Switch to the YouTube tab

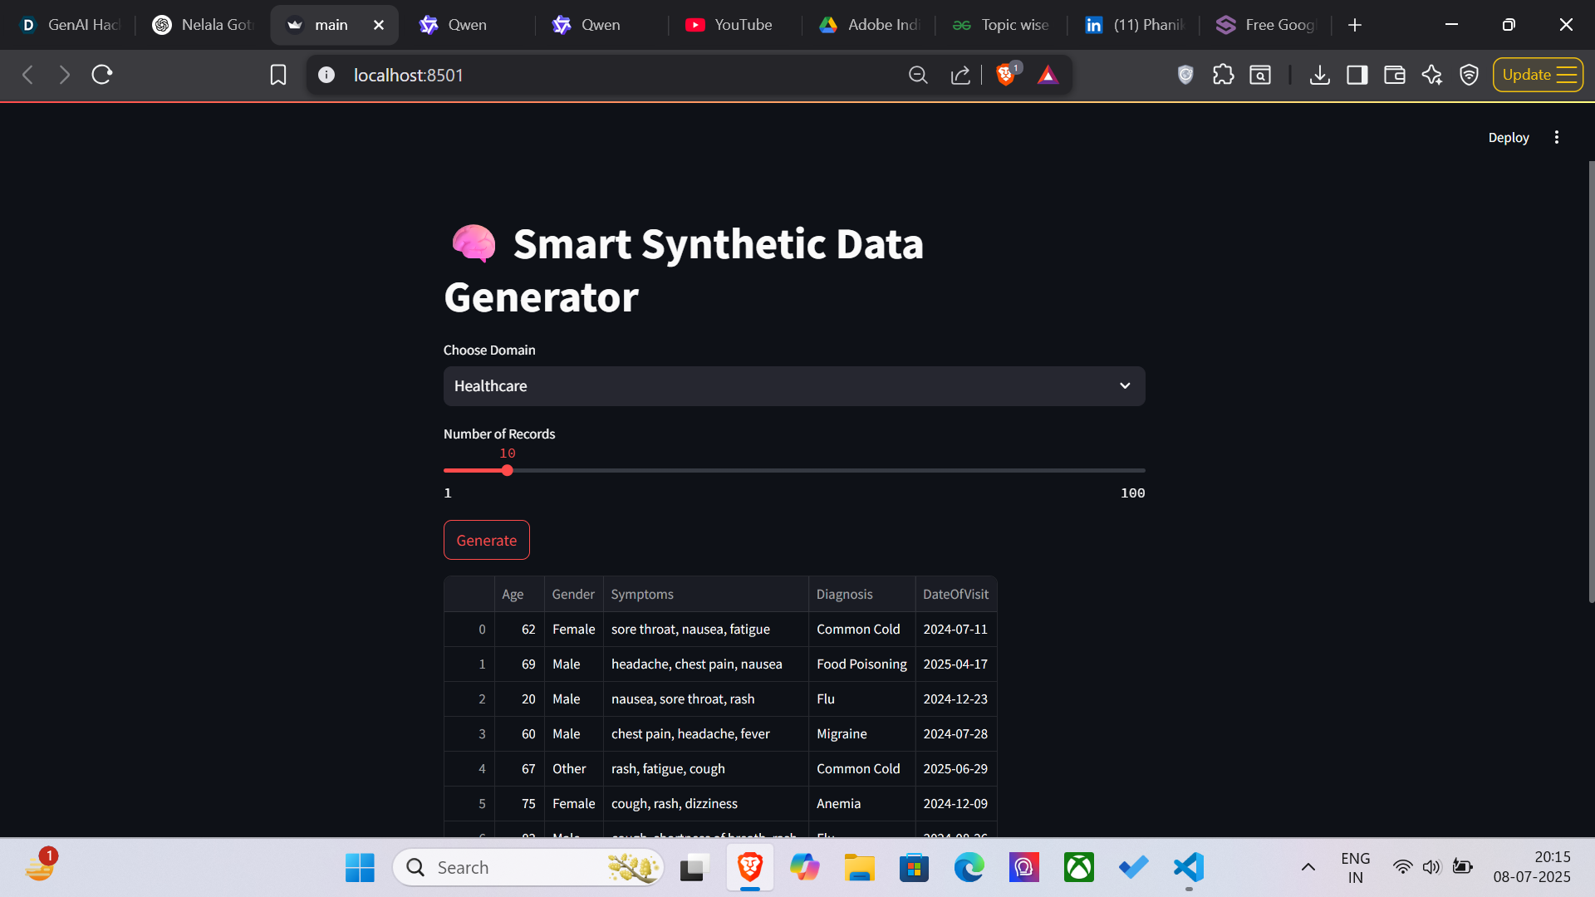tap(731, 25)
